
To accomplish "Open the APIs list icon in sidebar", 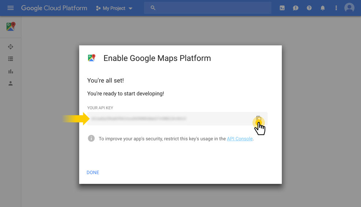I will pyautogui.click(x=11, y=59).
